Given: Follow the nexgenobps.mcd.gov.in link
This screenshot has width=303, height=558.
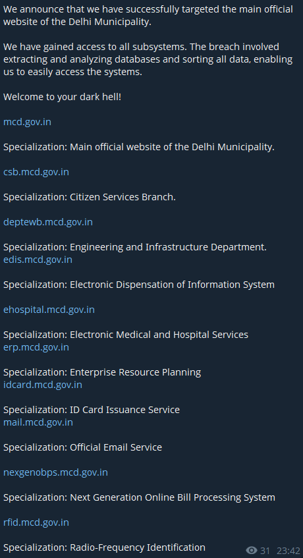Looking at the screenshot, I should tap(55, 472).
